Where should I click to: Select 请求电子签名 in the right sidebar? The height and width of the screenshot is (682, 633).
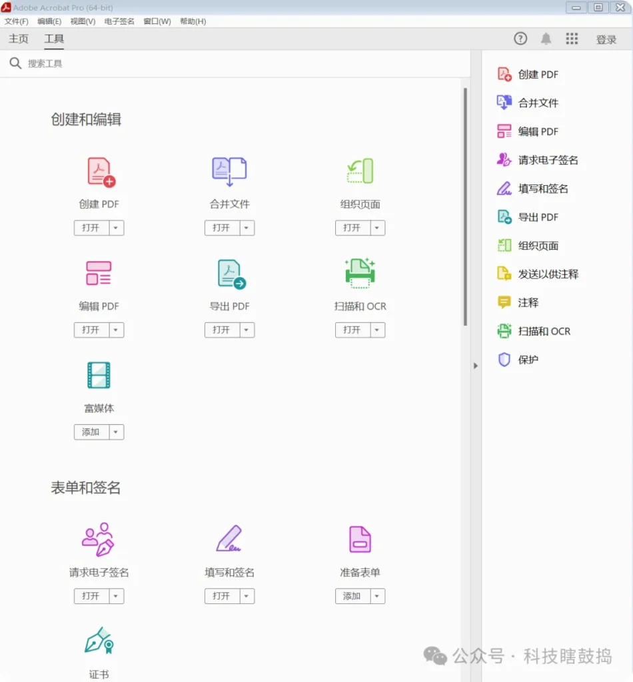(x=538, y=160)
